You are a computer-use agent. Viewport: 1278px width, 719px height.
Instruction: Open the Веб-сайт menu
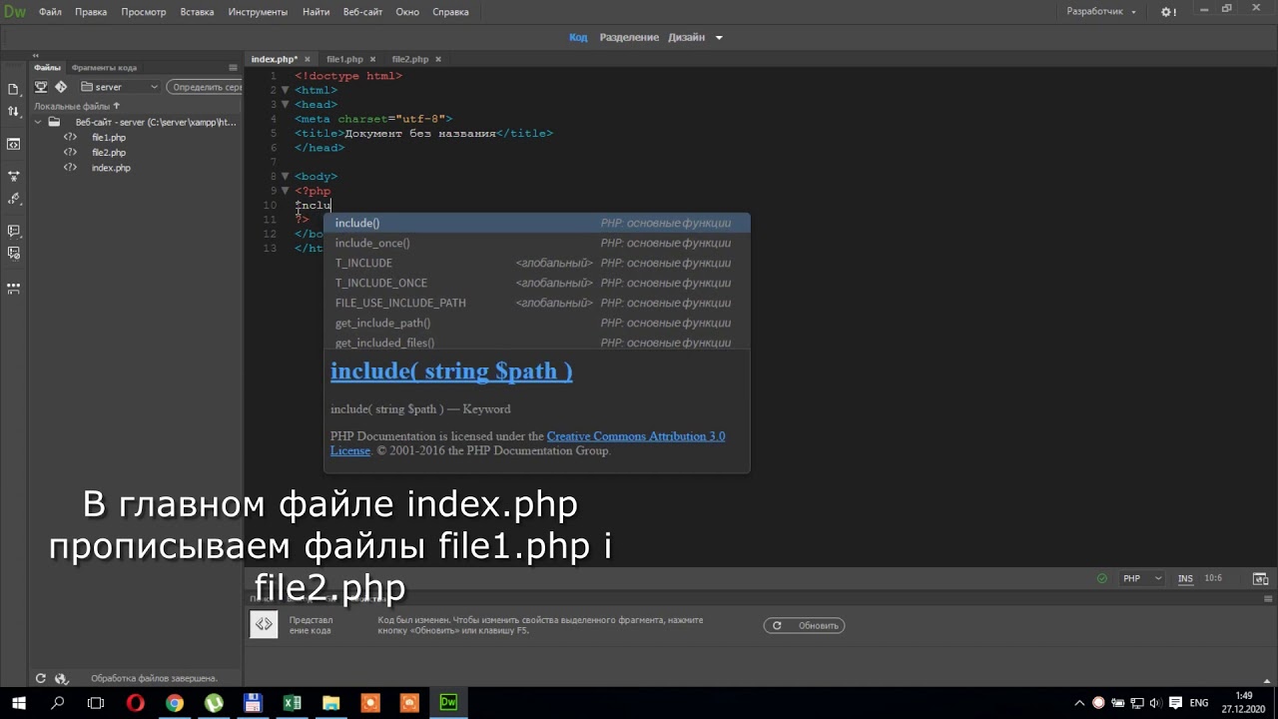pyautogui.click(x=362, y=12)
